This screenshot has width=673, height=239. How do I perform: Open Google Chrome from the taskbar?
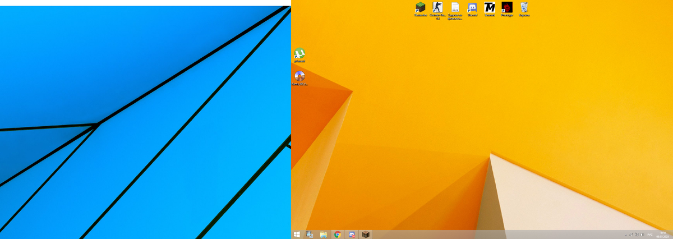(338, 235)
